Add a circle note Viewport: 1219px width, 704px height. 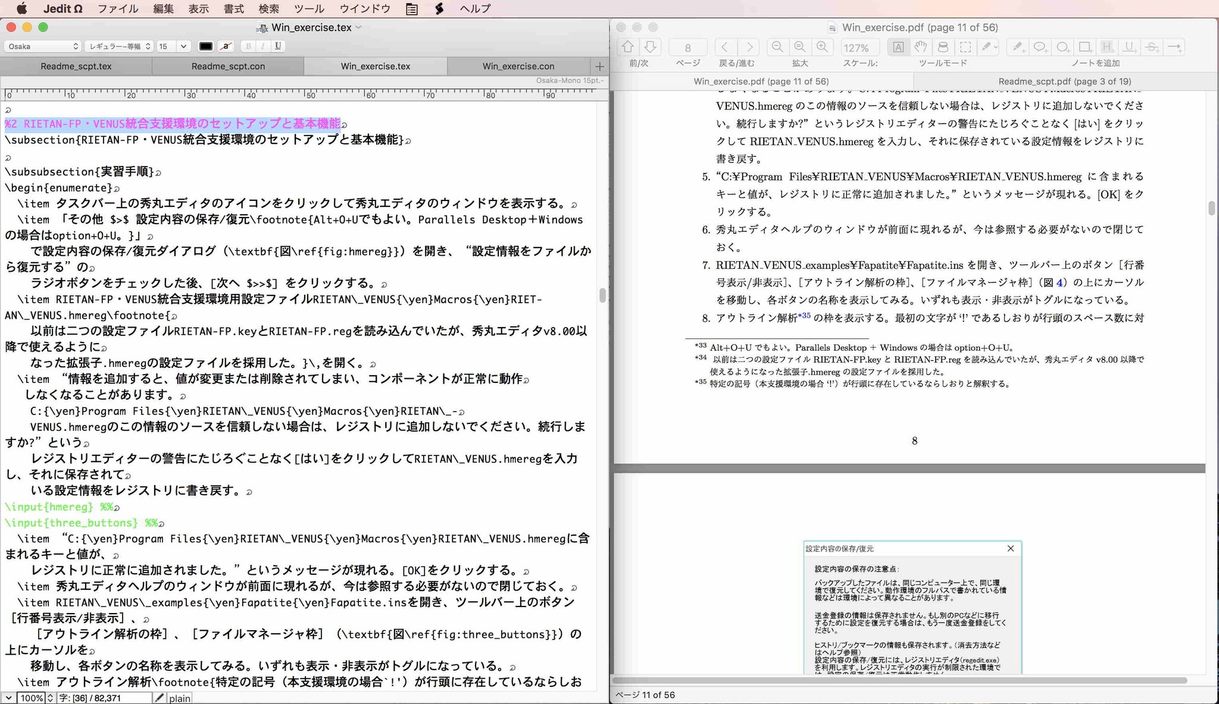pos(1062,47)
